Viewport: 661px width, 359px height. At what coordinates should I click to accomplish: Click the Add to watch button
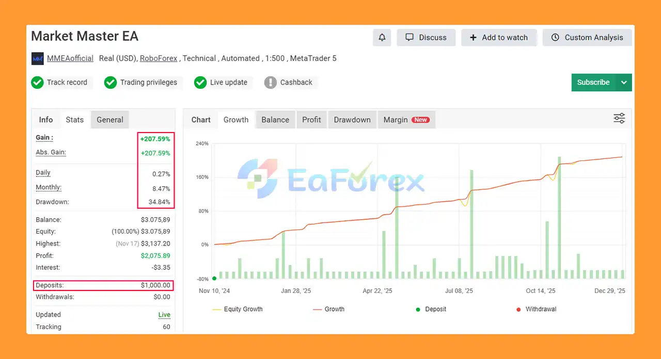point(499,38)
